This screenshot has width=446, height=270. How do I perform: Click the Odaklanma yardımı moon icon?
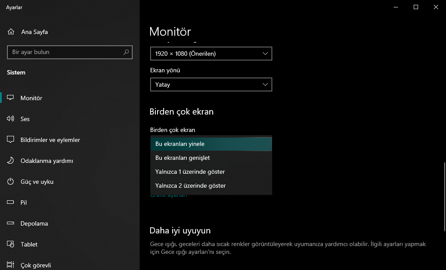point(10,161)
